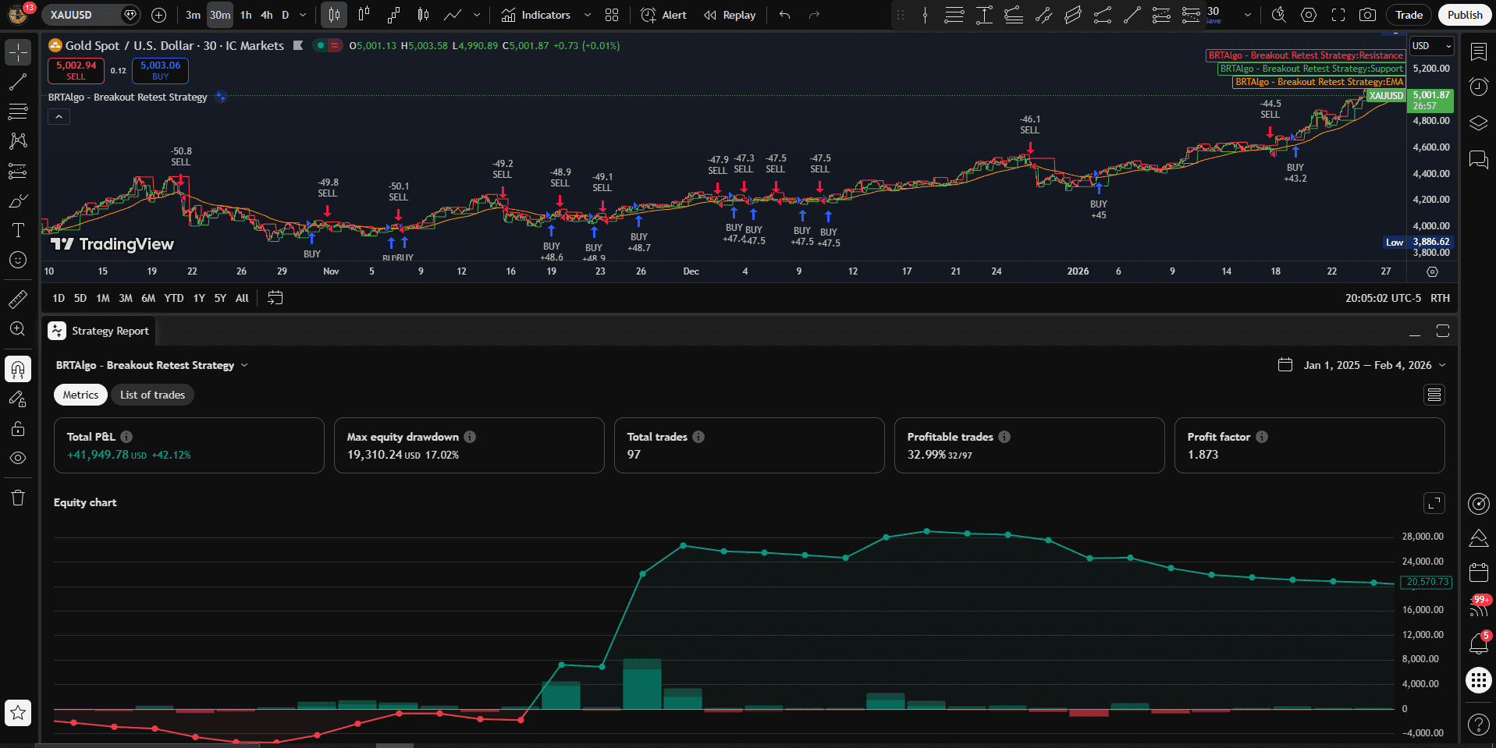Open chart settings gear icon
Viewport: 1496px width, 748px height.
[x=1309, y=15]
